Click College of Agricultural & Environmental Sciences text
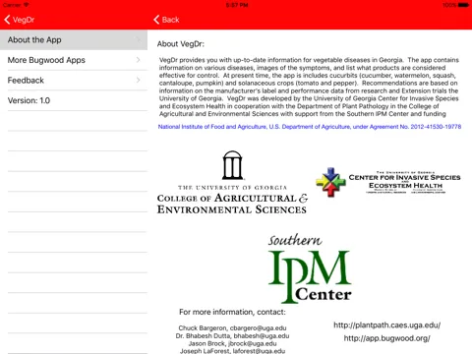The height and width of the screenshot is (354, 472). click(x=232, y=204)
